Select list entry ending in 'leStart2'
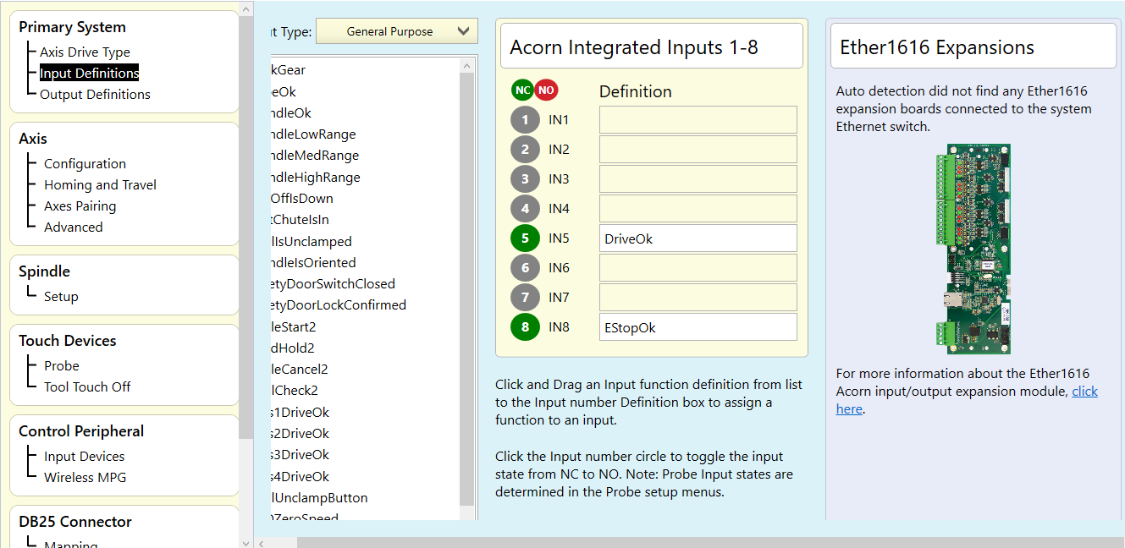 tap(292, 327)
